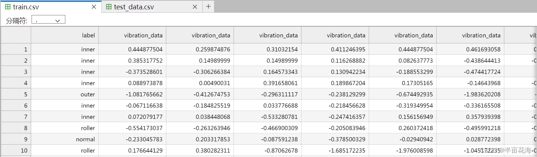Click the 'roller' label cell in row 10
The image size is (537, 157).
point(65,150)
